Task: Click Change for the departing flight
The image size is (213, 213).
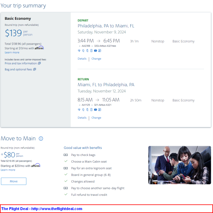Action: (x=96, y=59)
